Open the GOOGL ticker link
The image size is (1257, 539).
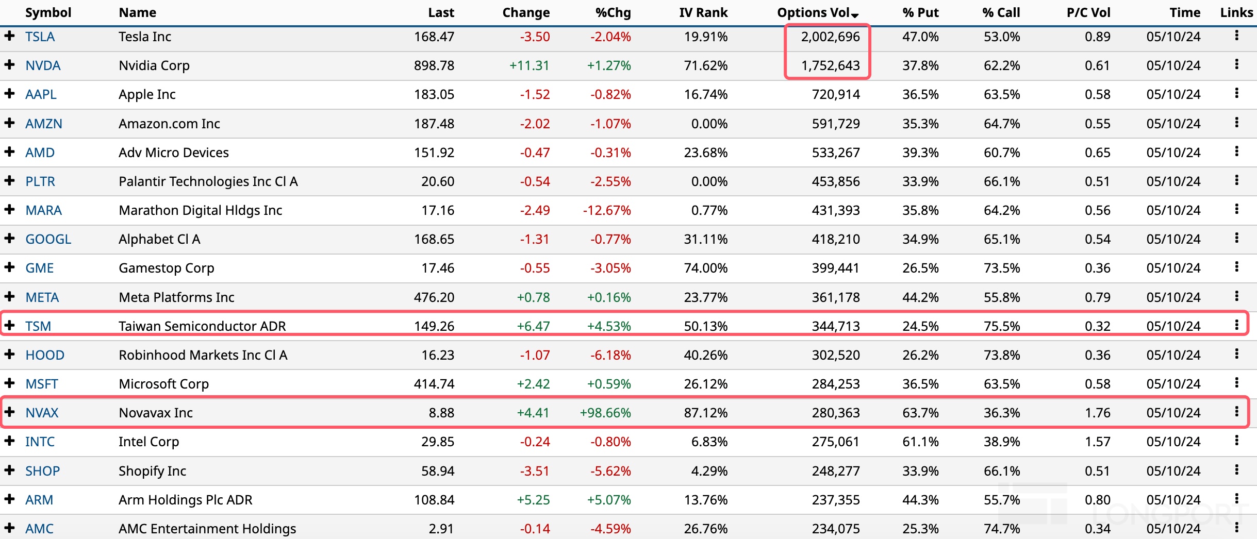click(48, 239)
